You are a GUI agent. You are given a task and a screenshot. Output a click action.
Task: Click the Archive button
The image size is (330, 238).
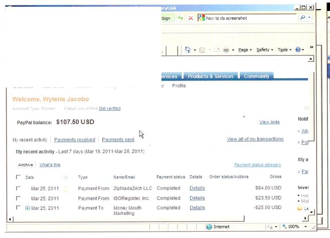pyautogui.click(x=26, y=165)
